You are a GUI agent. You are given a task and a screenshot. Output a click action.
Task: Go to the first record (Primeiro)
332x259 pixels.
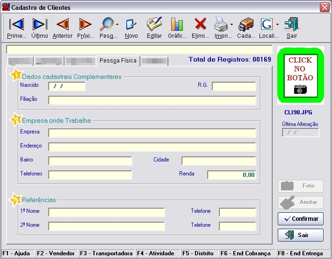[16, 28]
